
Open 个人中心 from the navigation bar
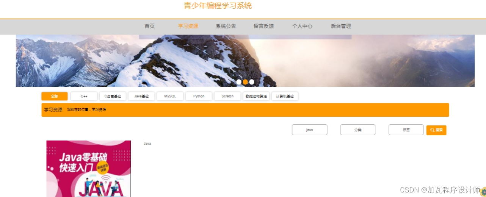click(x=302, y=26)
